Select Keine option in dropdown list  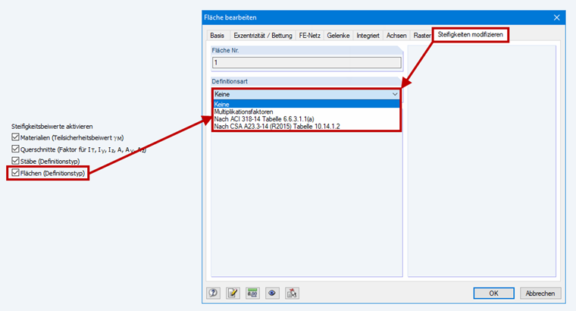click(x=306, y=105)
